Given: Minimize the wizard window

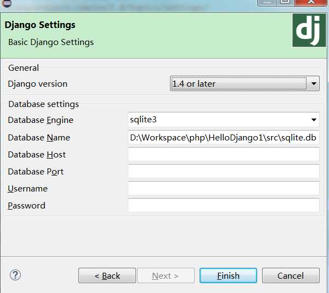Looking at the screenshot, I should (x=267, y=3).
